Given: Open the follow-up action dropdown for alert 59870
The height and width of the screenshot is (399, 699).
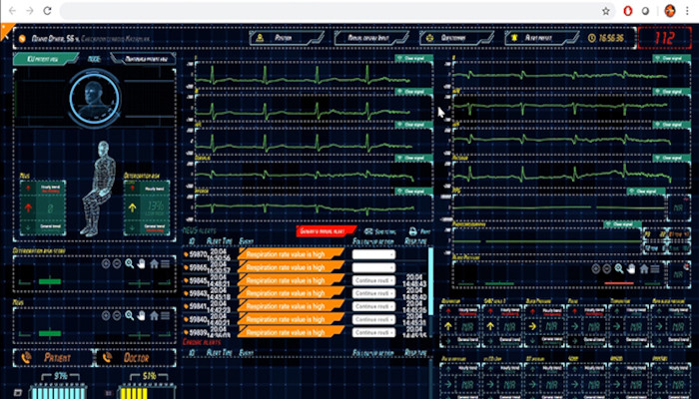Looking at the screenshot, I should (372, 253).
